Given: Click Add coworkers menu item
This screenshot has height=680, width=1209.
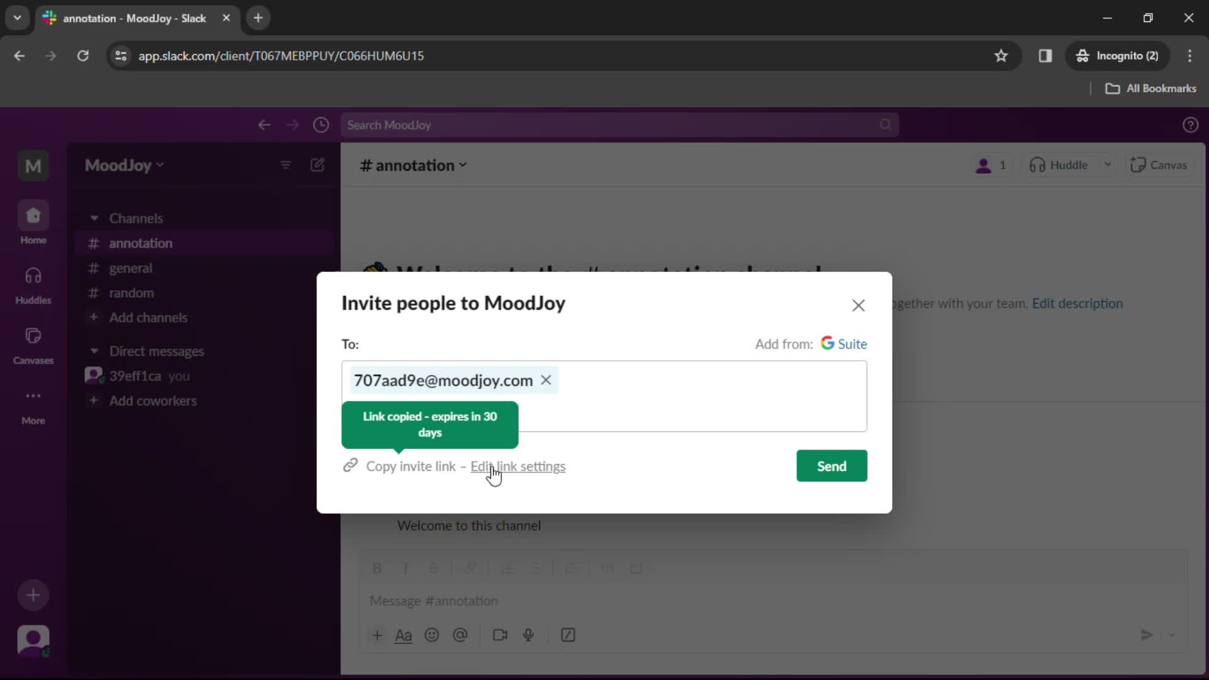Looking at the screenshot, I should click(153, 400).
